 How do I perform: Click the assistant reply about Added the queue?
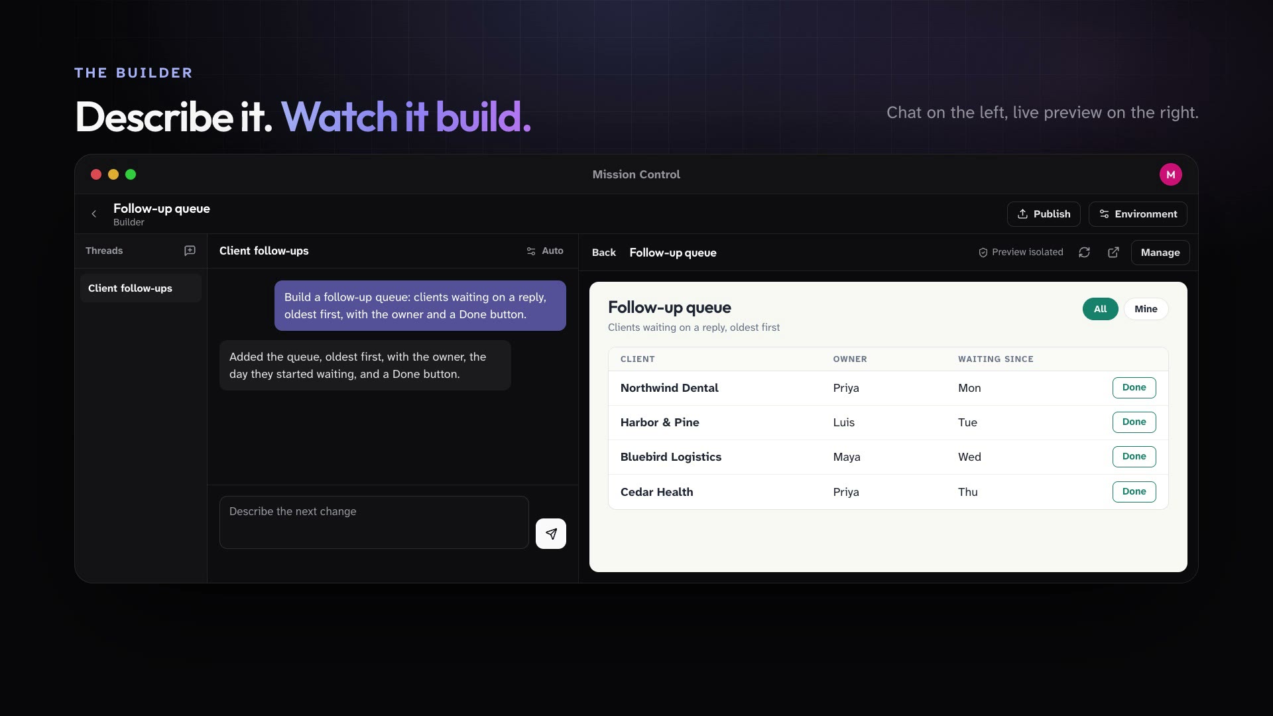pos(365,365)
